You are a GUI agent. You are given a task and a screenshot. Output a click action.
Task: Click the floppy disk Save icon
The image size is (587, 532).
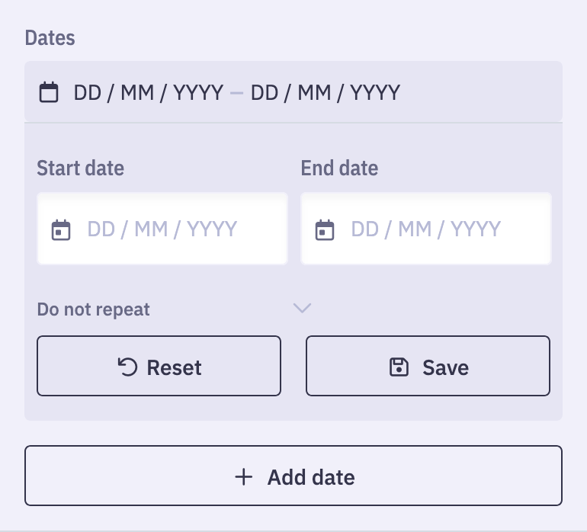pyautogui.click(x=399, y=367)
